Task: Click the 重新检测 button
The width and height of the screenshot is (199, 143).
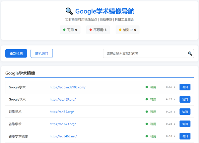Action: [16, 53]
